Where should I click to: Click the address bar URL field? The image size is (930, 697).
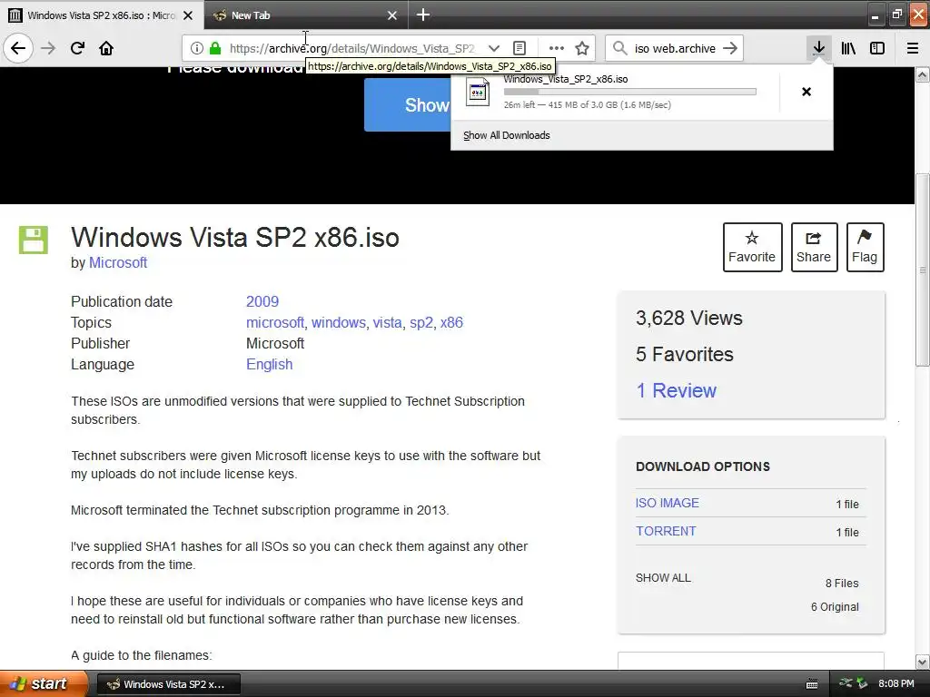tap(351, 48)
